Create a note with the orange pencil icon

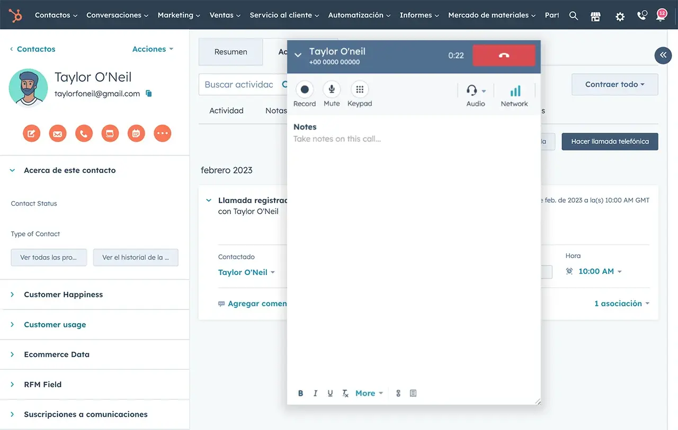point(31,133)
